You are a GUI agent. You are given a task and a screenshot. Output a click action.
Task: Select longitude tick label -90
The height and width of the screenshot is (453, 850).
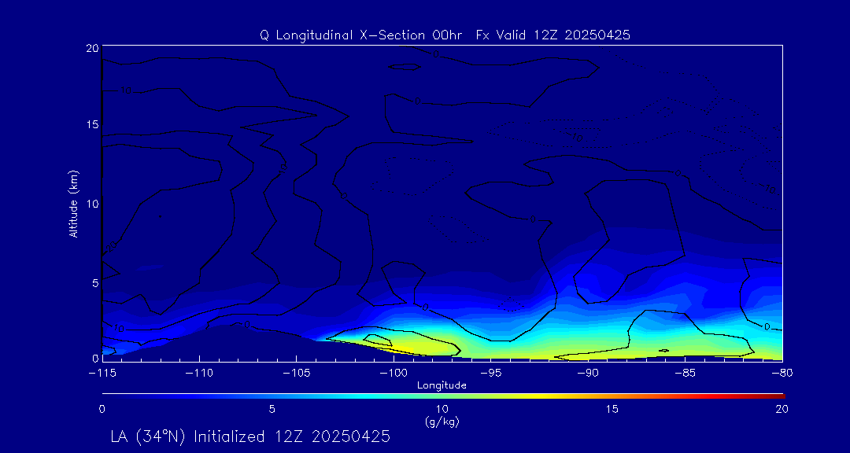tap(588, 373)
